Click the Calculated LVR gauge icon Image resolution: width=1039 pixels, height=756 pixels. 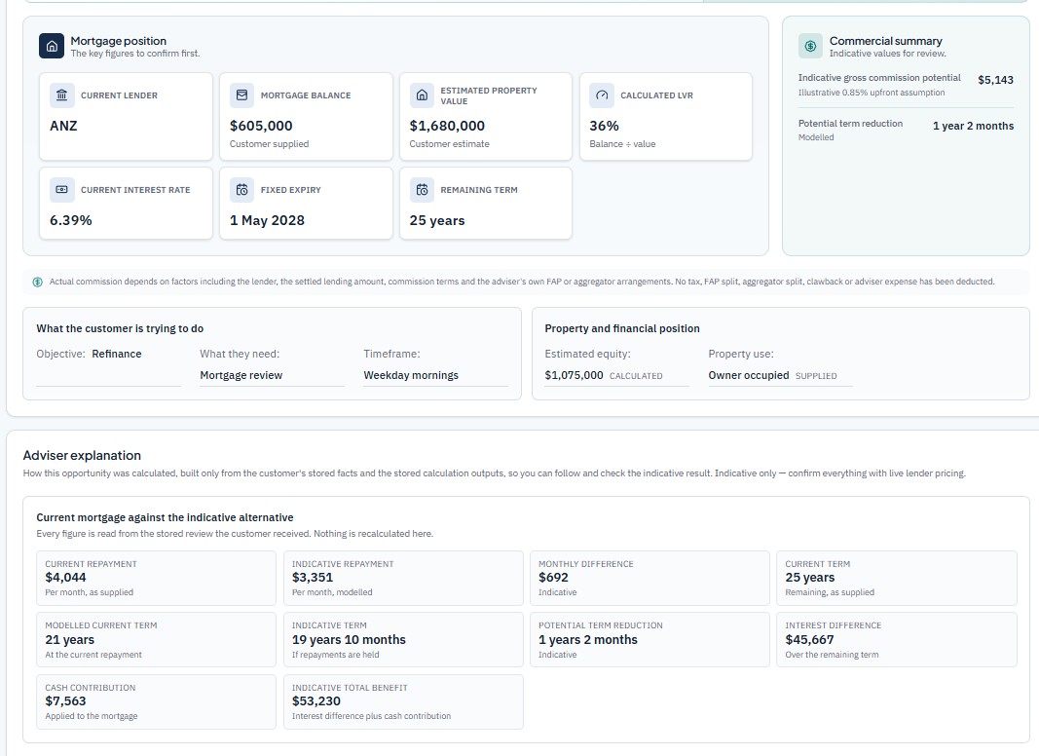click(602, 95)
